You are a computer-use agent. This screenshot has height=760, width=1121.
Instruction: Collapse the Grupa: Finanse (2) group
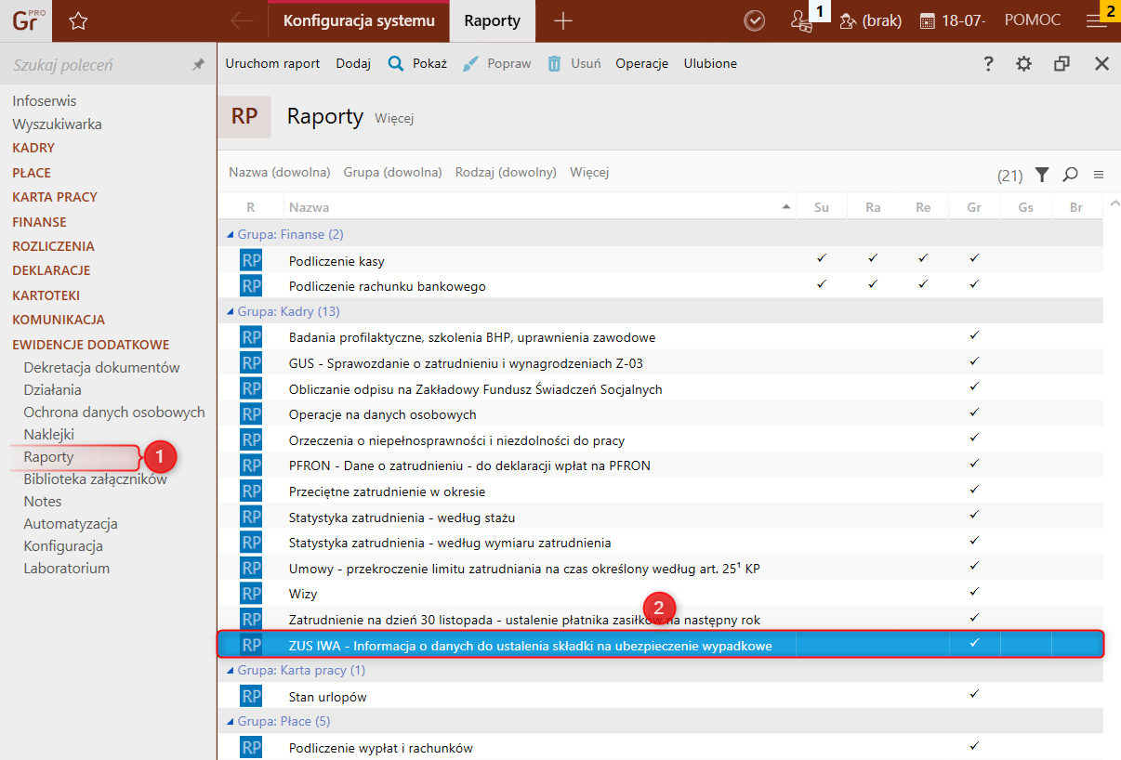click(x=231, y=235)
